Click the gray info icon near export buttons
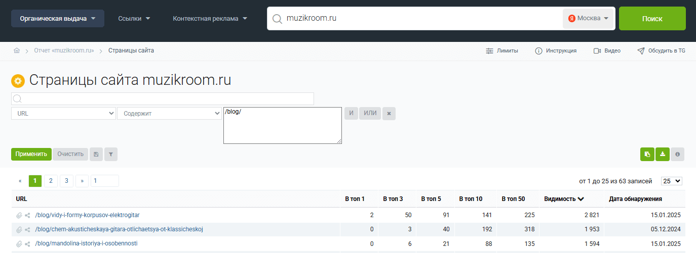The image size is (696, 253). tap(677, 154)
